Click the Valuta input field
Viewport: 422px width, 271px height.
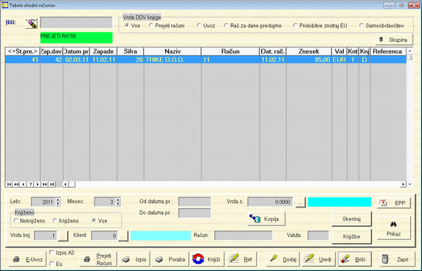pyautogui.click(x=318, y=236)
